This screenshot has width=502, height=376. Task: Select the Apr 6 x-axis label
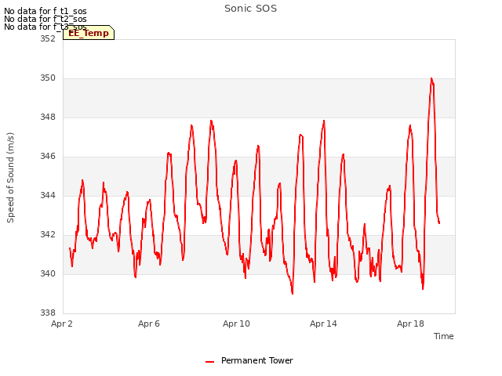click(149, 324)
